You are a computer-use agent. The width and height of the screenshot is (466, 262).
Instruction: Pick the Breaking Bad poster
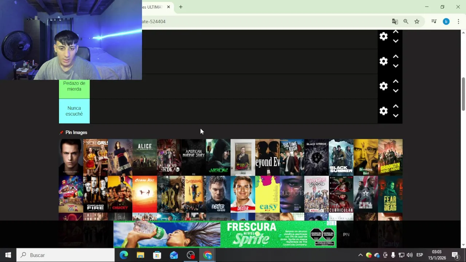coord(366,157)
